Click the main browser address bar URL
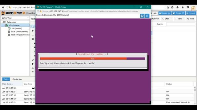This screenshot has height=110, width=197. (x=24, y=7)
